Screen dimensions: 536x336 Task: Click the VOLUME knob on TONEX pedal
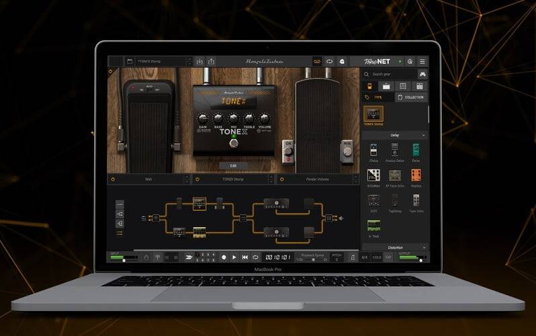point(264,119)
